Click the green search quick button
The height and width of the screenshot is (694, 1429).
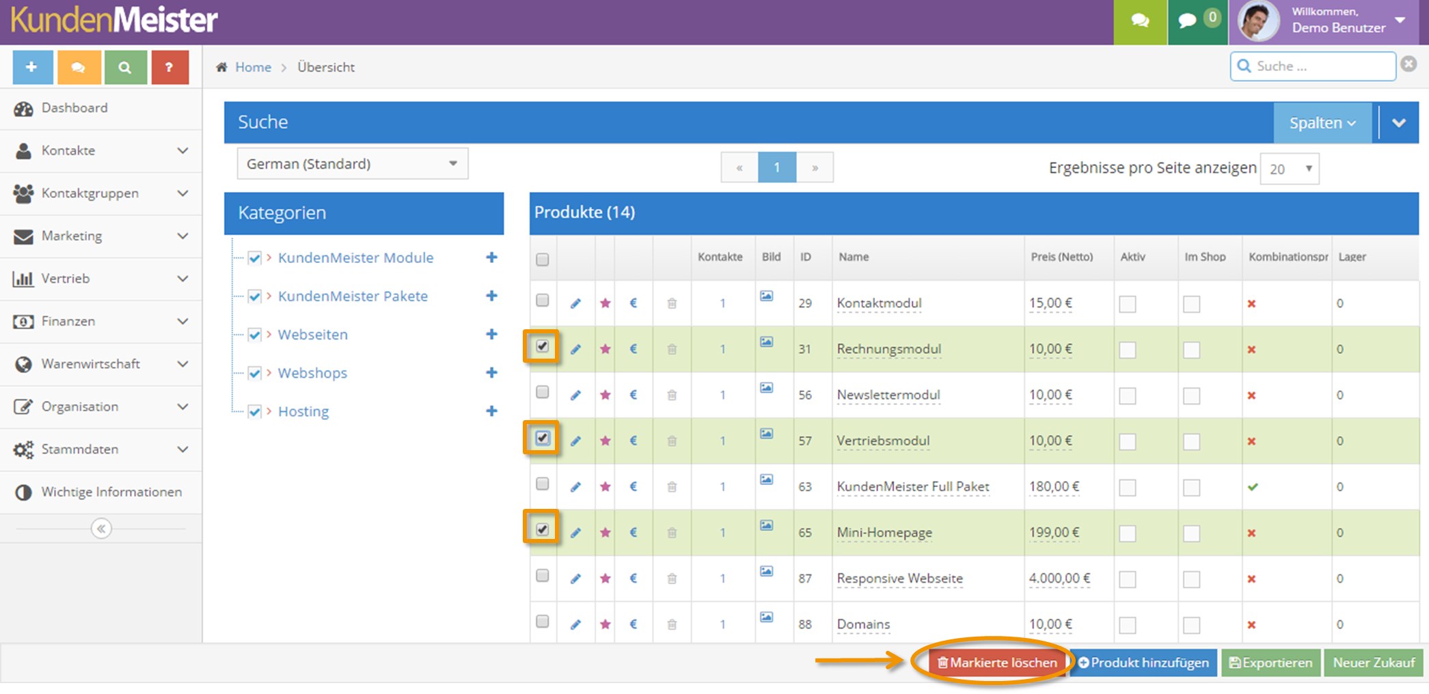point(125,67)
